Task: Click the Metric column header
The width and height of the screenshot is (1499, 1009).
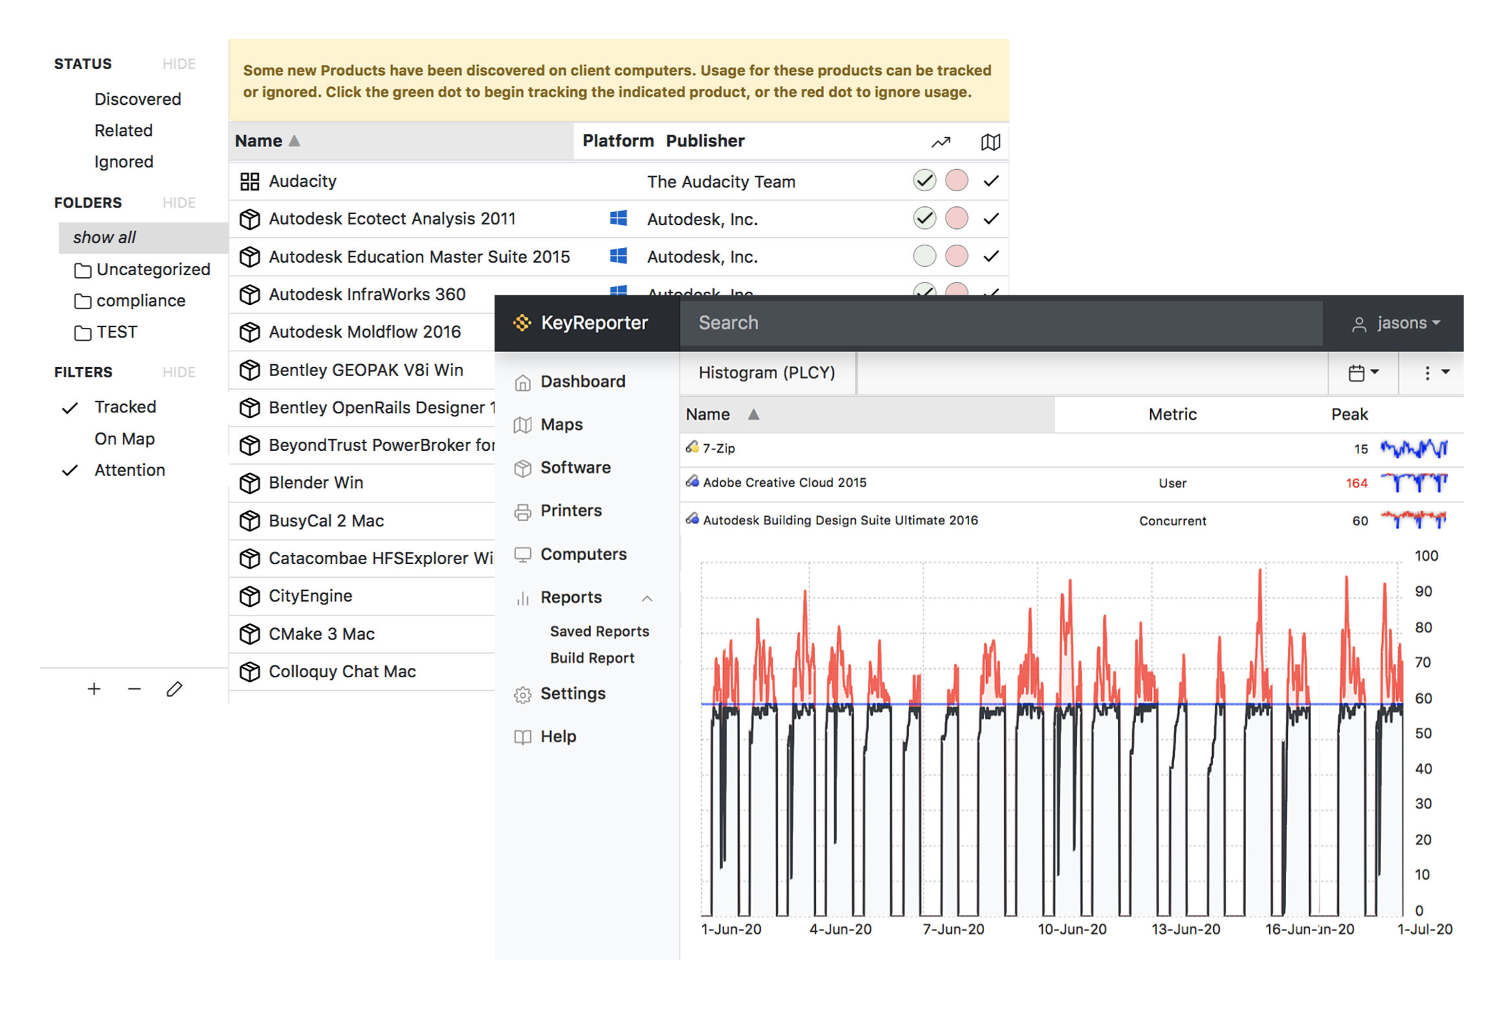Action: point(1172,414)
